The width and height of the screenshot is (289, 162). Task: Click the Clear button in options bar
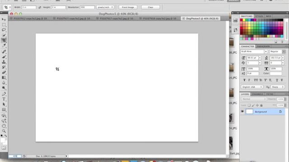click(150, 7)
